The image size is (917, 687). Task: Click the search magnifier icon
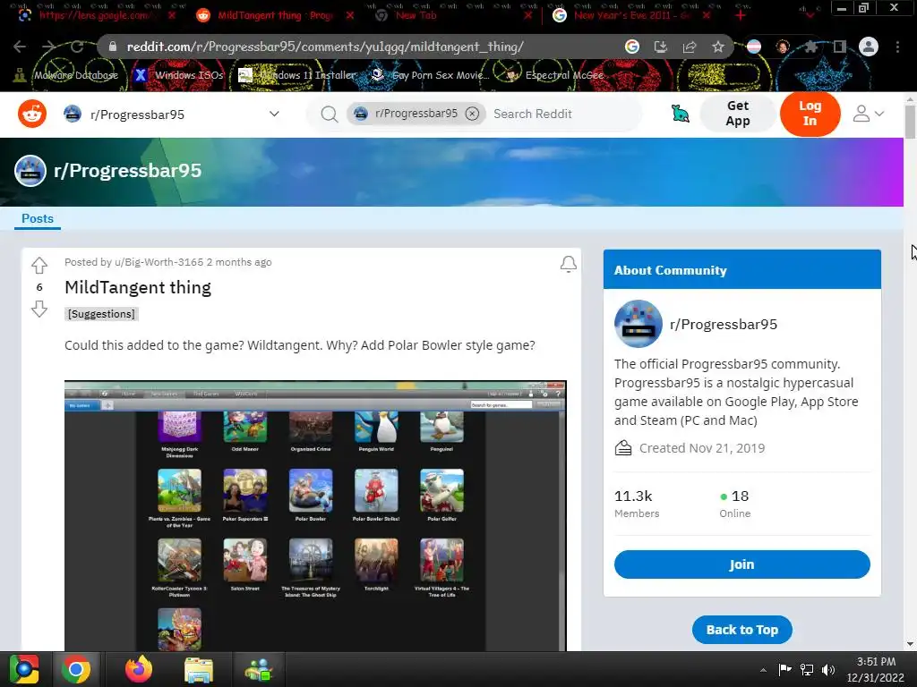[330, 114]
